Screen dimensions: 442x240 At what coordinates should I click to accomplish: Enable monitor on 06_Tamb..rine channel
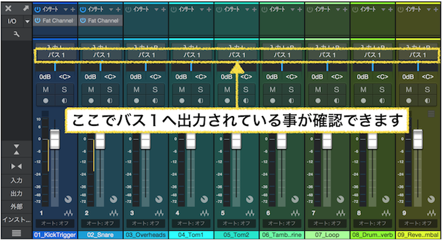tap(291, 101)
